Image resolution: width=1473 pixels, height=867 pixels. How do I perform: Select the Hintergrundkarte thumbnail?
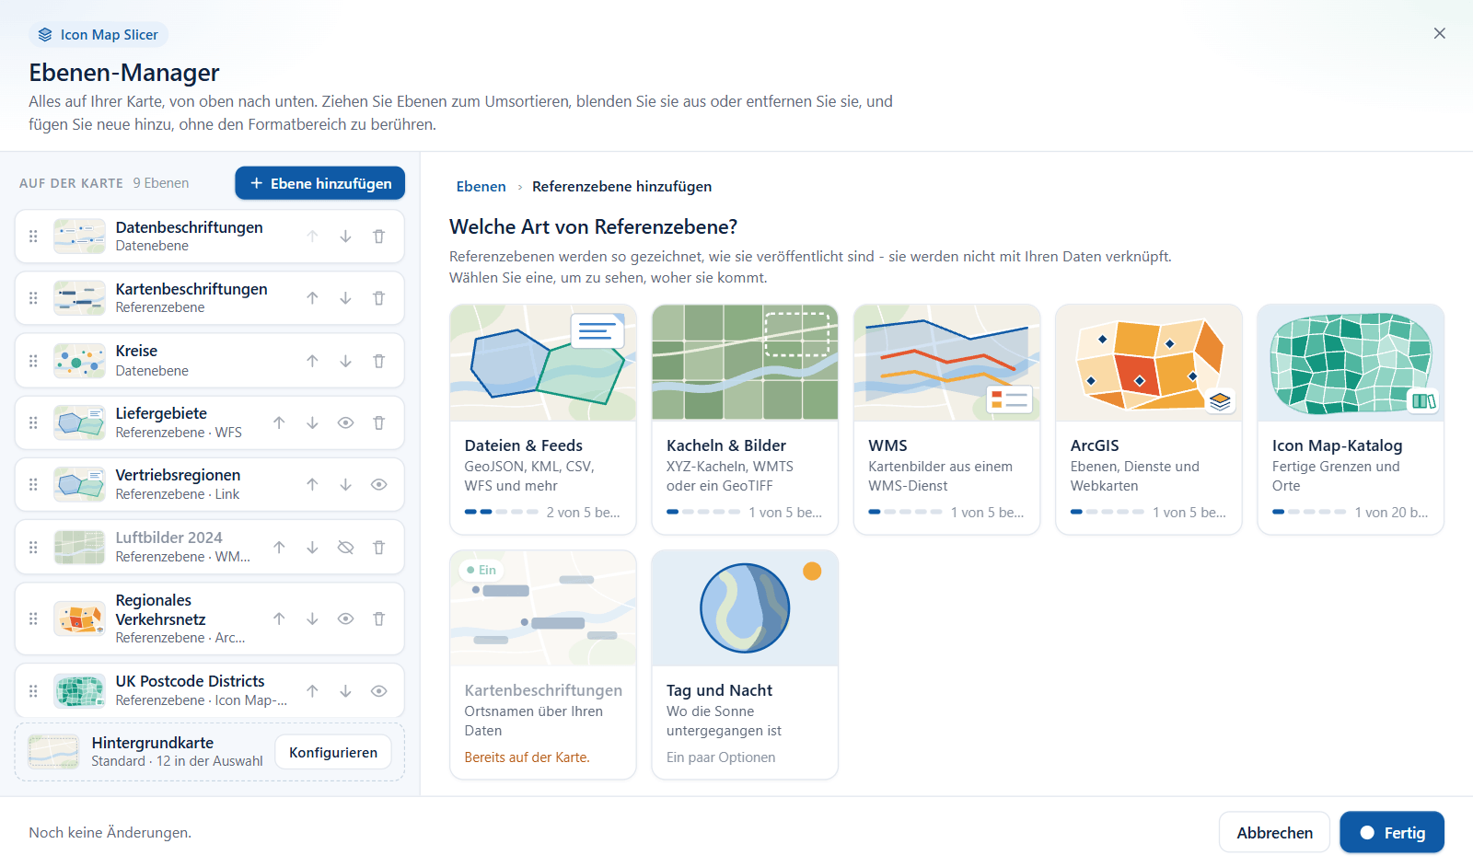click(x=53, y=753)
